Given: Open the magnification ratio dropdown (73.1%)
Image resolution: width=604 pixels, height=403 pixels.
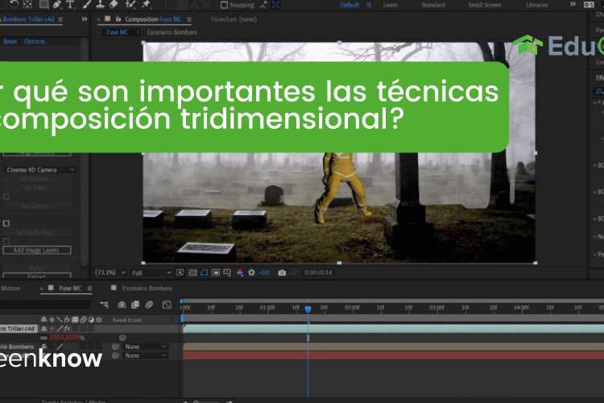Looking at the screenshot, I should click(x=110, y=272).
